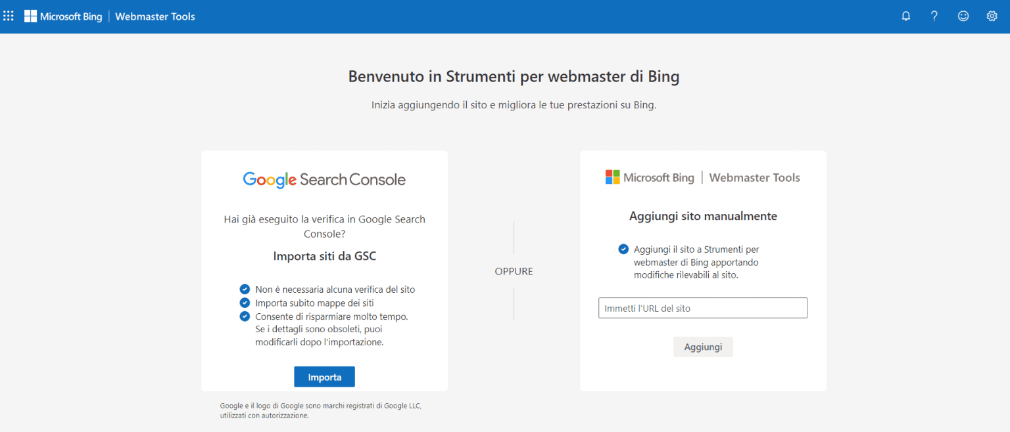Viewport: 1010px width, 432px height.
Task: Open the app launcher grid icon
Action: [x=8, y=16]
